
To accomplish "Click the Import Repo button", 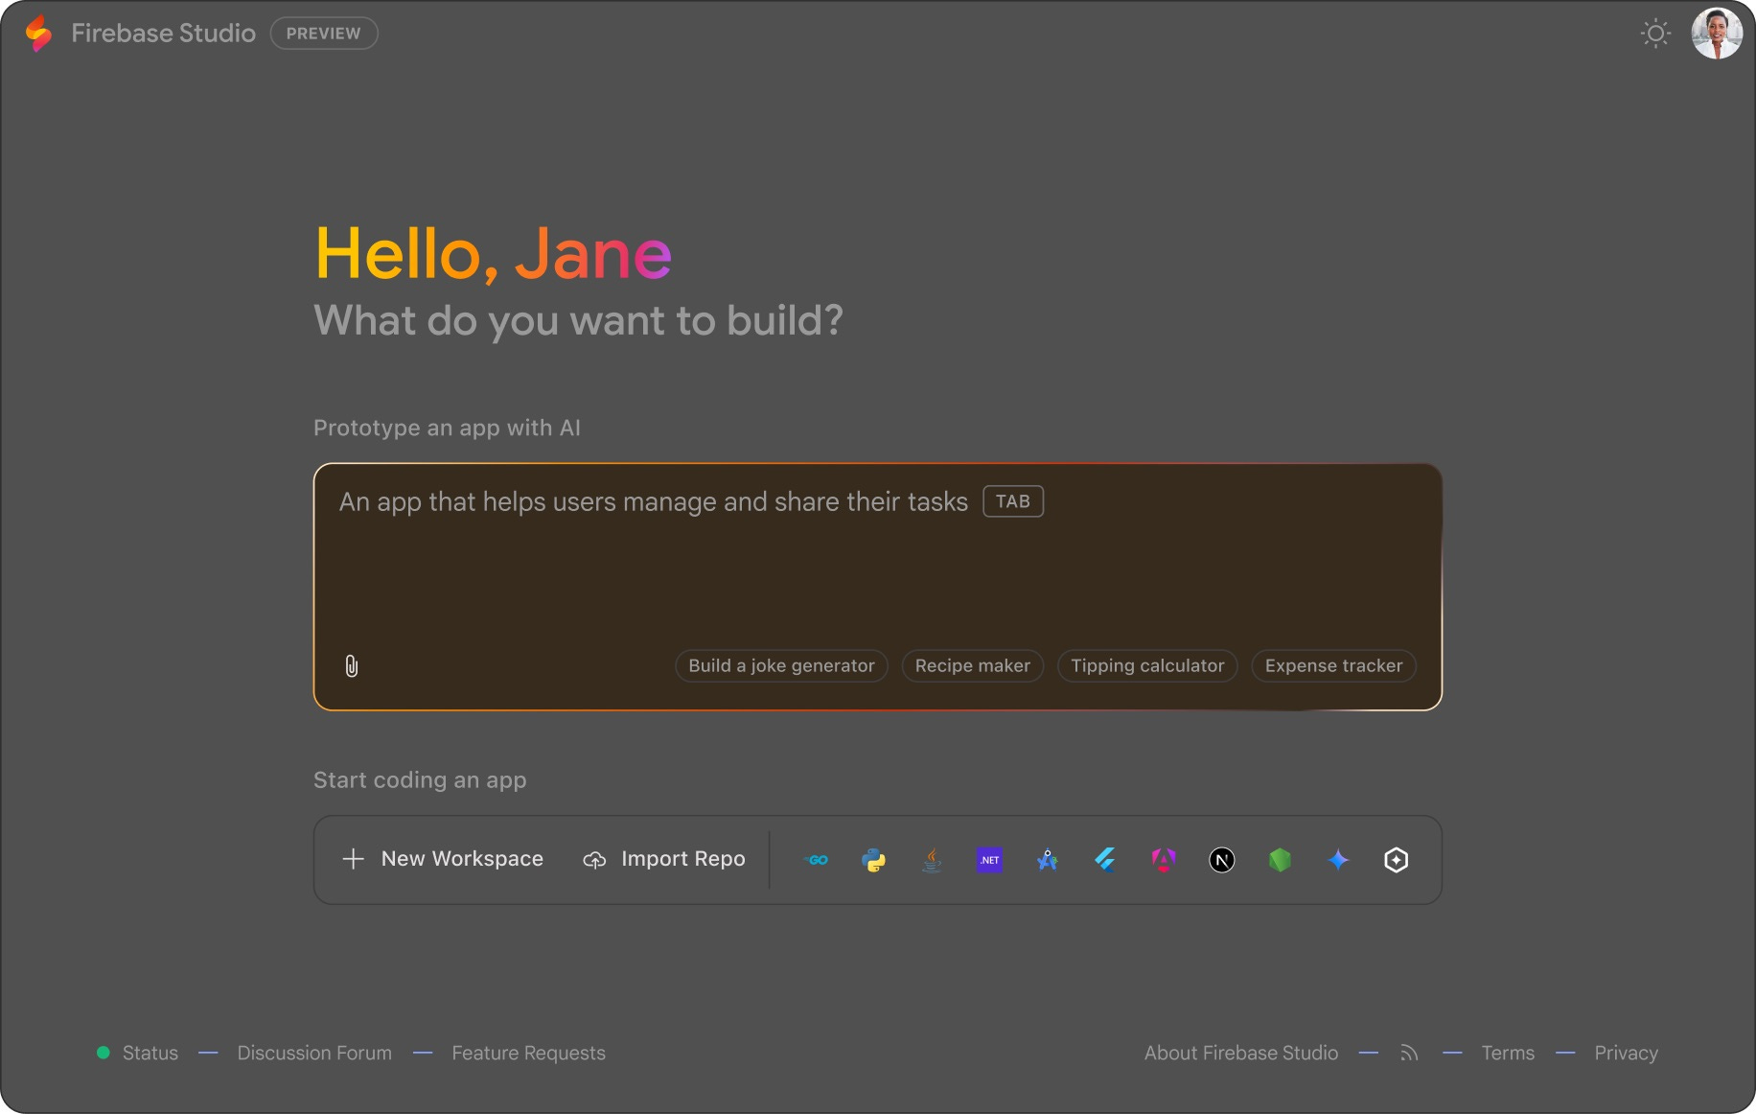I will pyautogui.click(x=664, y=859).
